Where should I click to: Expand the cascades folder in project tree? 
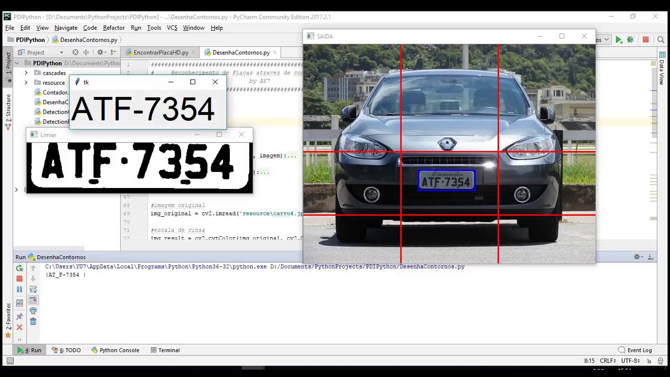pyautogui.click(x=26, y=73)
